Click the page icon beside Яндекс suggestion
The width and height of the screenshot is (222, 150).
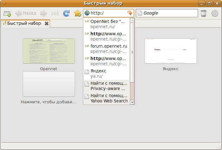tap(87, 71)
